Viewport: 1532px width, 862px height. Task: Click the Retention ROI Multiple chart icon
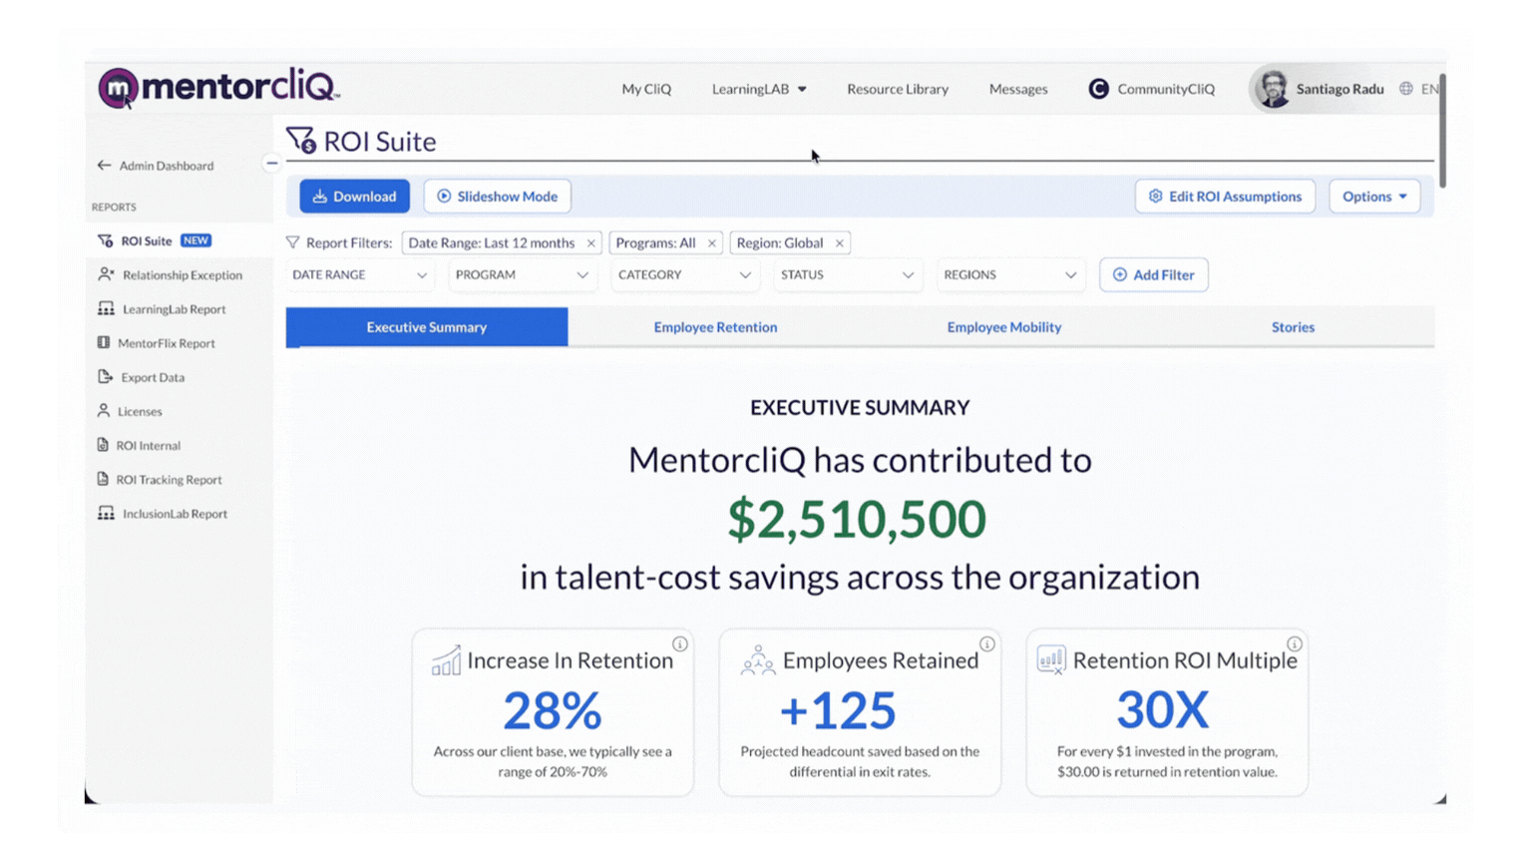coord(1051,659)
